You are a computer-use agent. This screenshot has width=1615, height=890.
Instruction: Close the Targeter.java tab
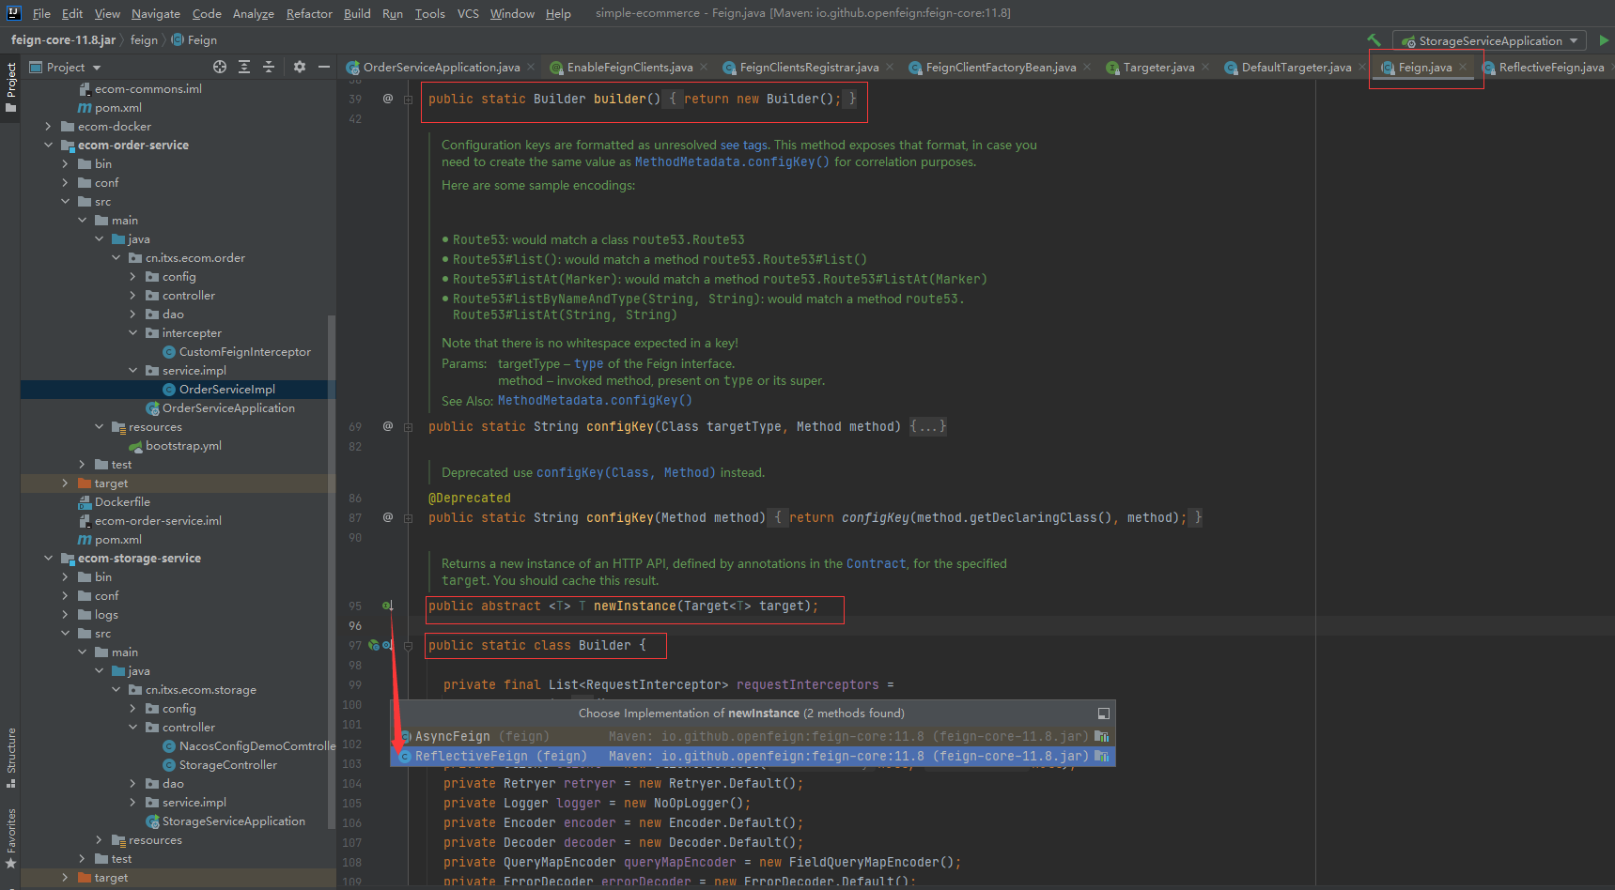1205,67
